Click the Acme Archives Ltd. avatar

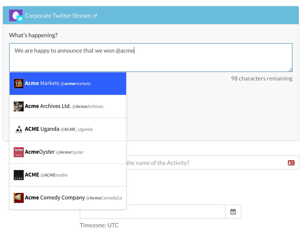[19, 106]
